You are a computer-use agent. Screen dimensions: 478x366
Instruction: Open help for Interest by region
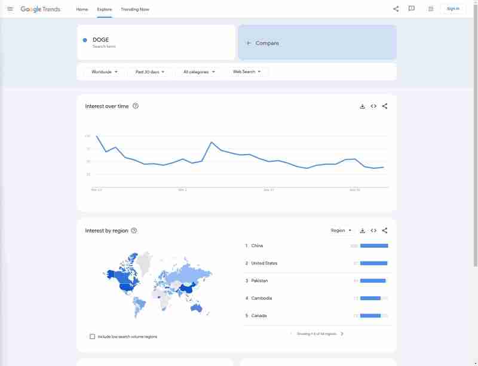(x=134, y=230)
